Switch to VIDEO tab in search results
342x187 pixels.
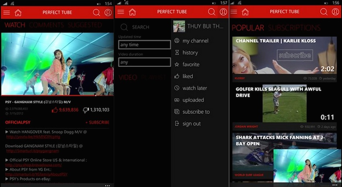(x=128, y=77)
